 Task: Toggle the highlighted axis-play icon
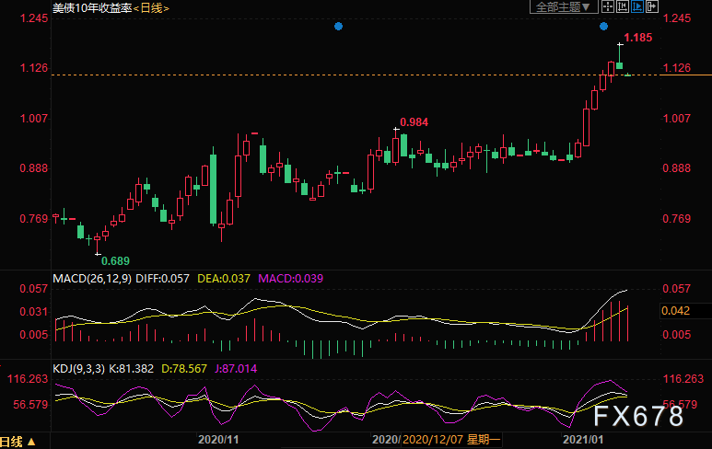(637, 6)
